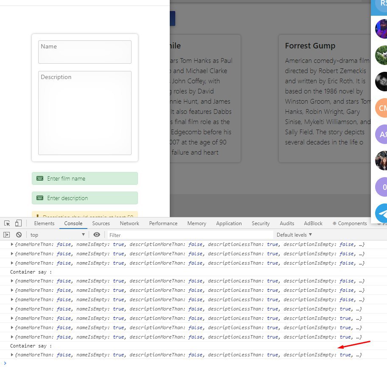This screenshot has width=387, height=370.
Task: Open the green animal photo avatar
Action: click(x=381, y=55)
